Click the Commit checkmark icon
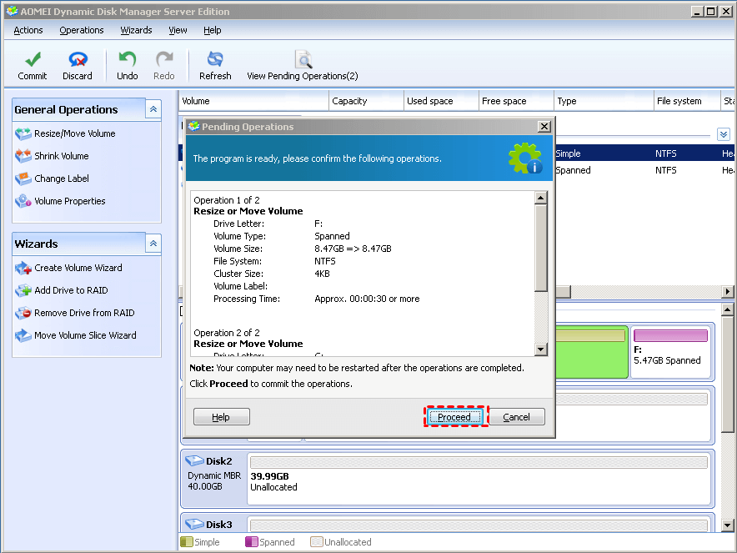 (x=32, y=60)
